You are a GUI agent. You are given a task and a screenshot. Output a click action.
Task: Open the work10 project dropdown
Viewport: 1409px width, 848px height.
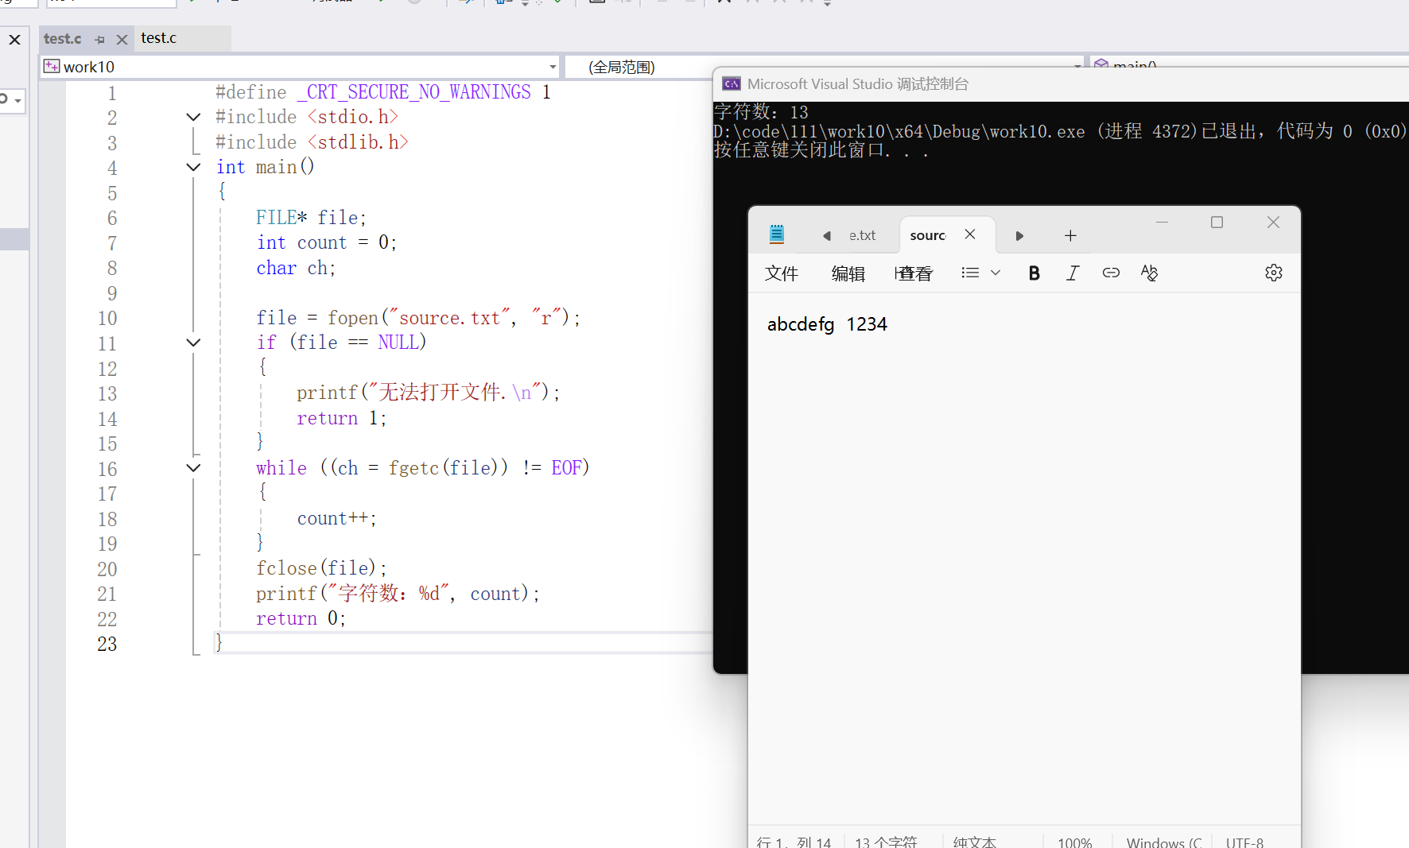tap(553, 67)
